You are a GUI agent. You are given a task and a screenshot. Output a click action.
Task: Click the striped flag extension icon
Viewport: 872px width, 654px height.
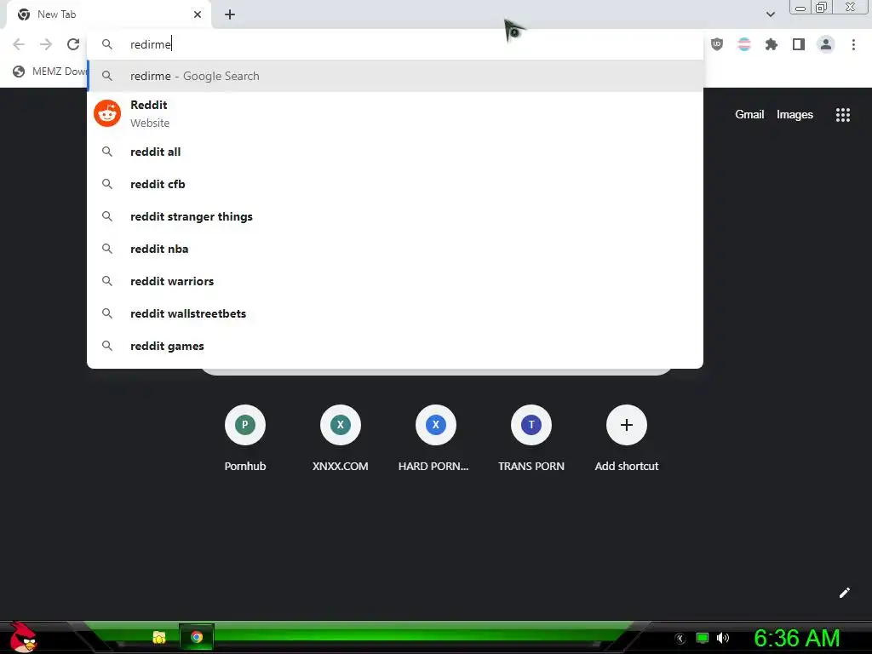click(x=744, y=44)
